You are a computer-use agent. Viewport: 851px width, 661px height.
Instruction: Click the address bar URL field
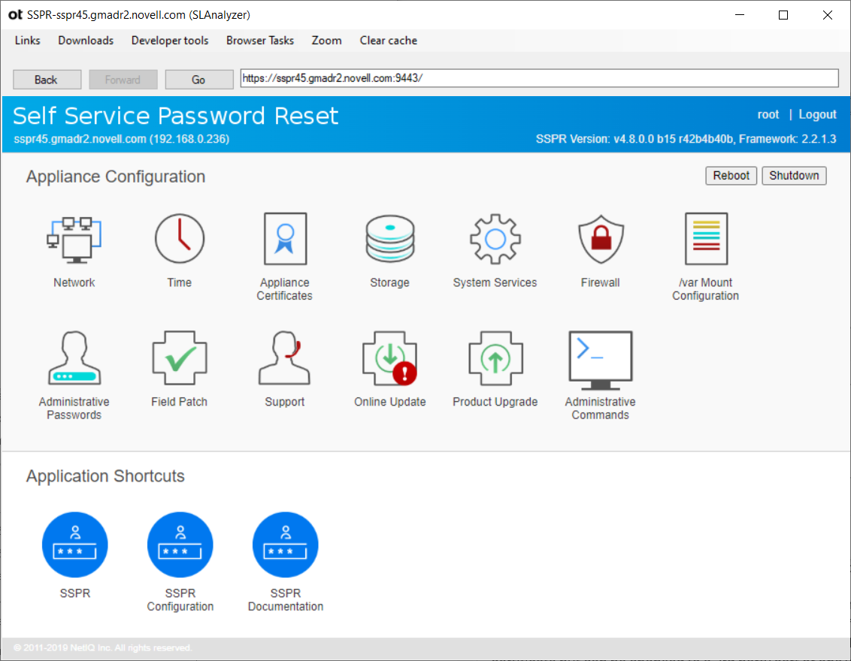click(x=538, y=78)
